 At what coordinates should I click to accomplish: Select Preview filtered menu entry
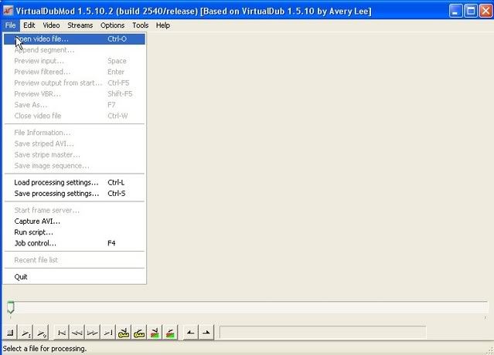[x=75, y=72]
